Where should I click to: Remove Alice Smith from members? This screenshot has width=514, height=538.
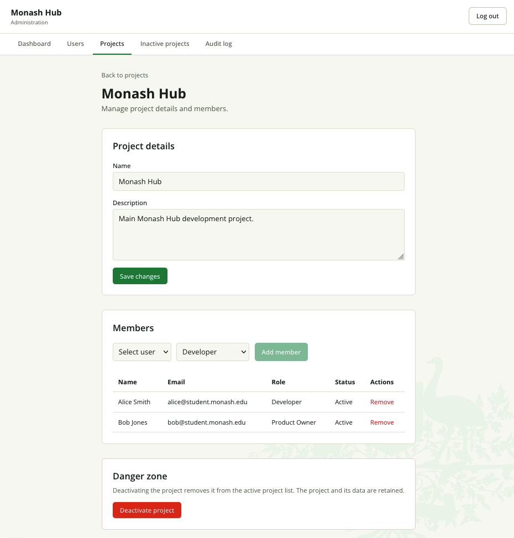[x=382, y=402]
